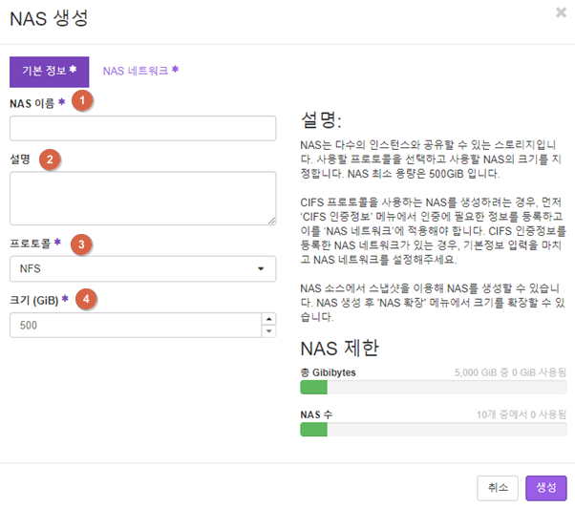Viewport: 575px width, 509px height.
Task: Click the red number 2 annotation marker
Action: point(50,159)
